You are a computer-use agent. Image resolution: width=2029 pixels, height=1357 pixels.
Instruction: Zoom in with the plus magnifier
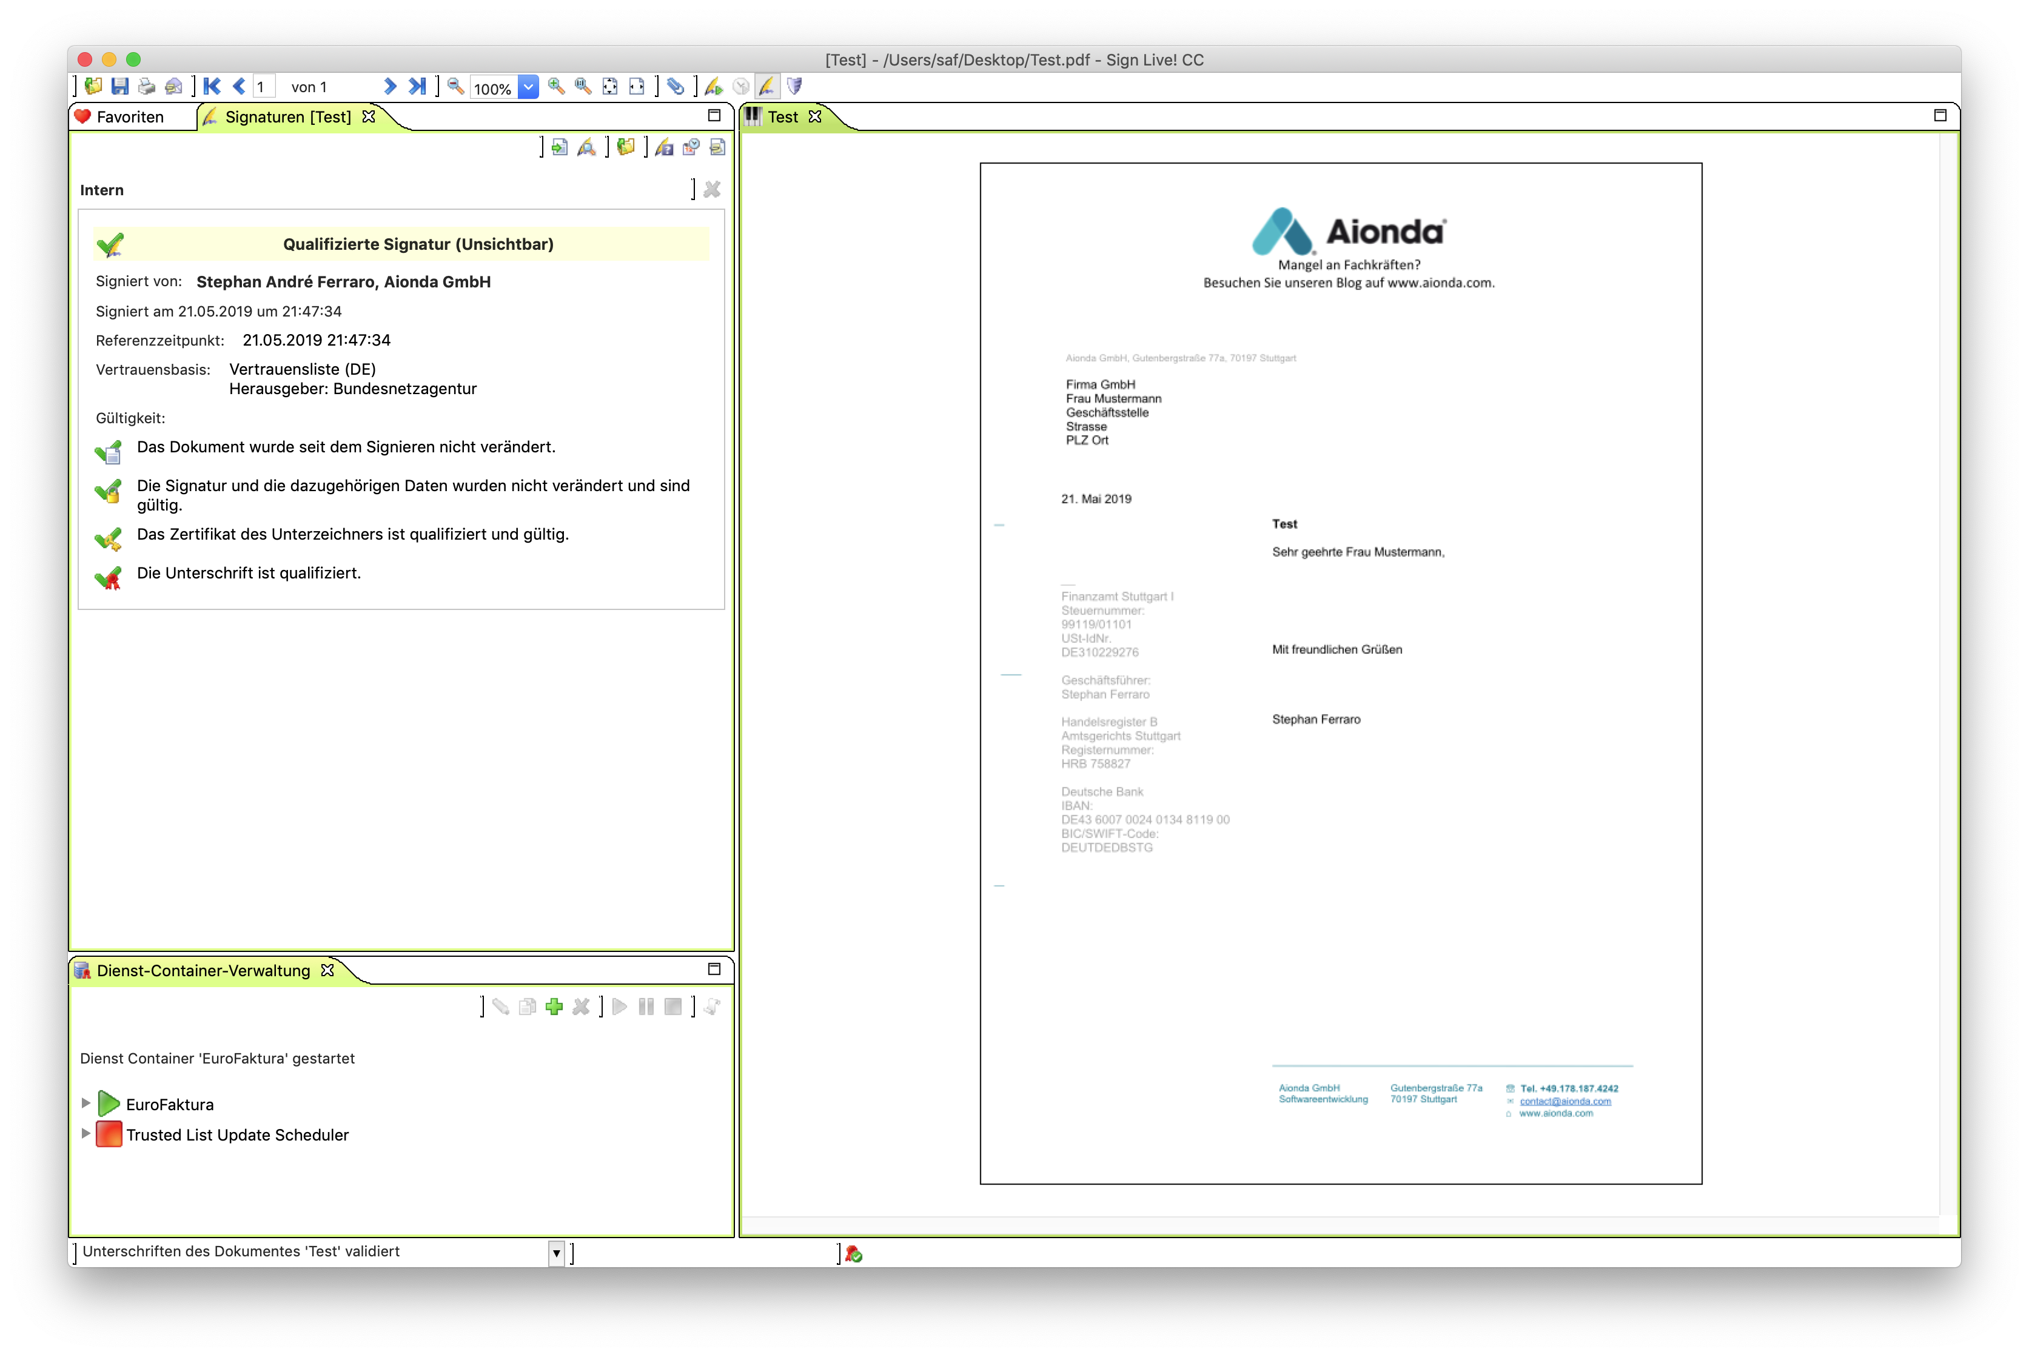click(556, 87)
